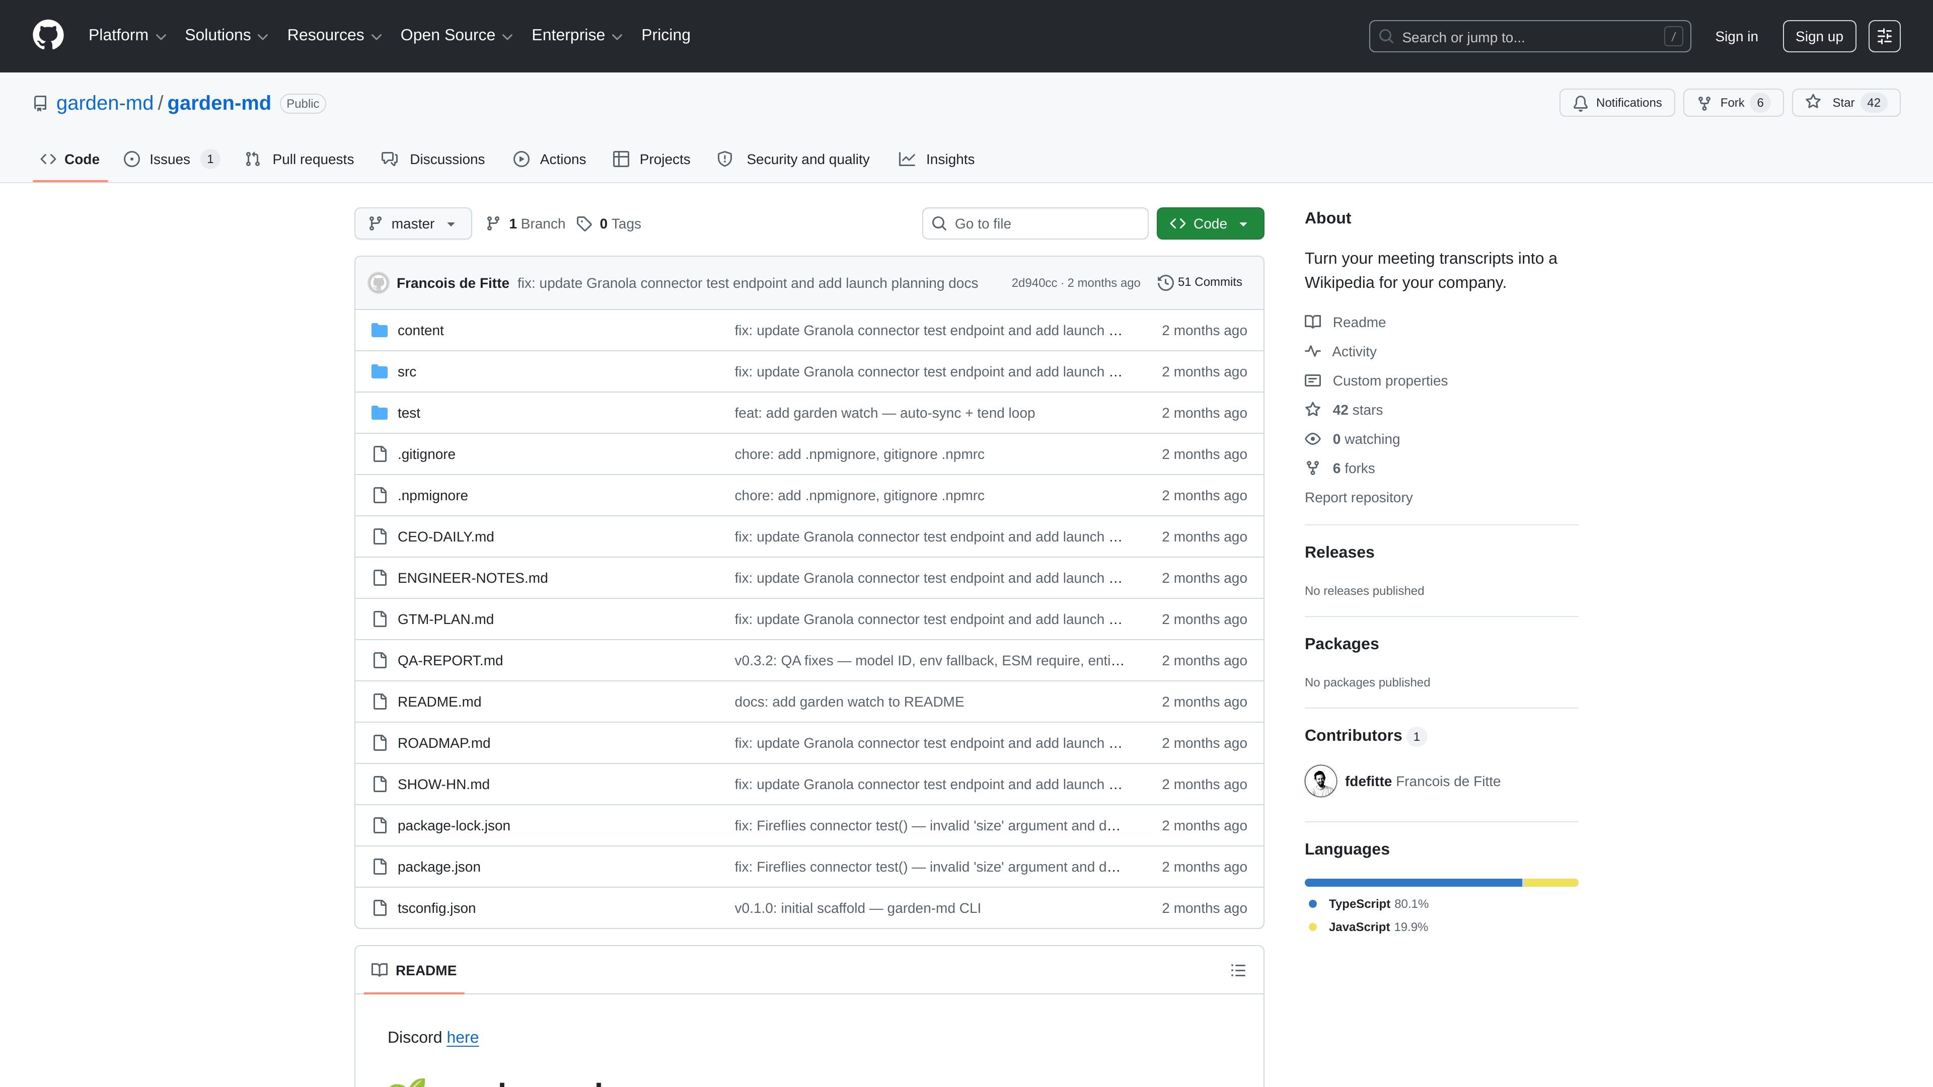Click the Readme book icon in About
1933x1087 pixels.
pyautogui.click(x=1312, y=322)
